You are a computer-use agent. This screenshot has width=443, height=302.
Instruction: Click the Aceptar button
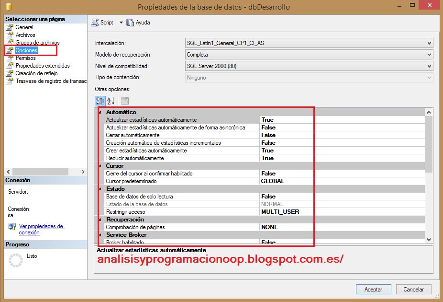pos(374,289)
